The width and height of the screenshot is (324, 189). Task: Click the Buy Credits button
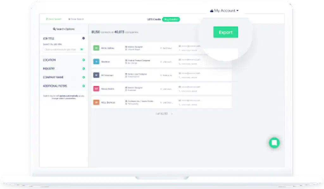171,19
